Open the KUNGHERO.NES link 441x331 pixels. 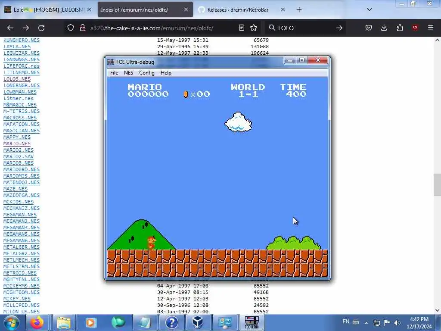(x=22, y=40)
